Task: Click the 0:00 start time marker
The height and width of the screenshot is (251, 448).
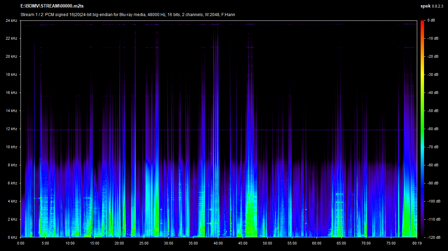Action: [x=21, y=243]
